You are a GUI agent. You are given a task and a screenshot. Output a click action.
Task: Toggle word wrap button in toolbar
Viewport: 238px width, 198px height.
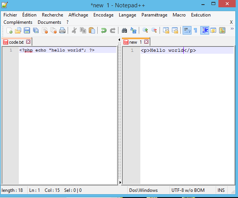187,31
